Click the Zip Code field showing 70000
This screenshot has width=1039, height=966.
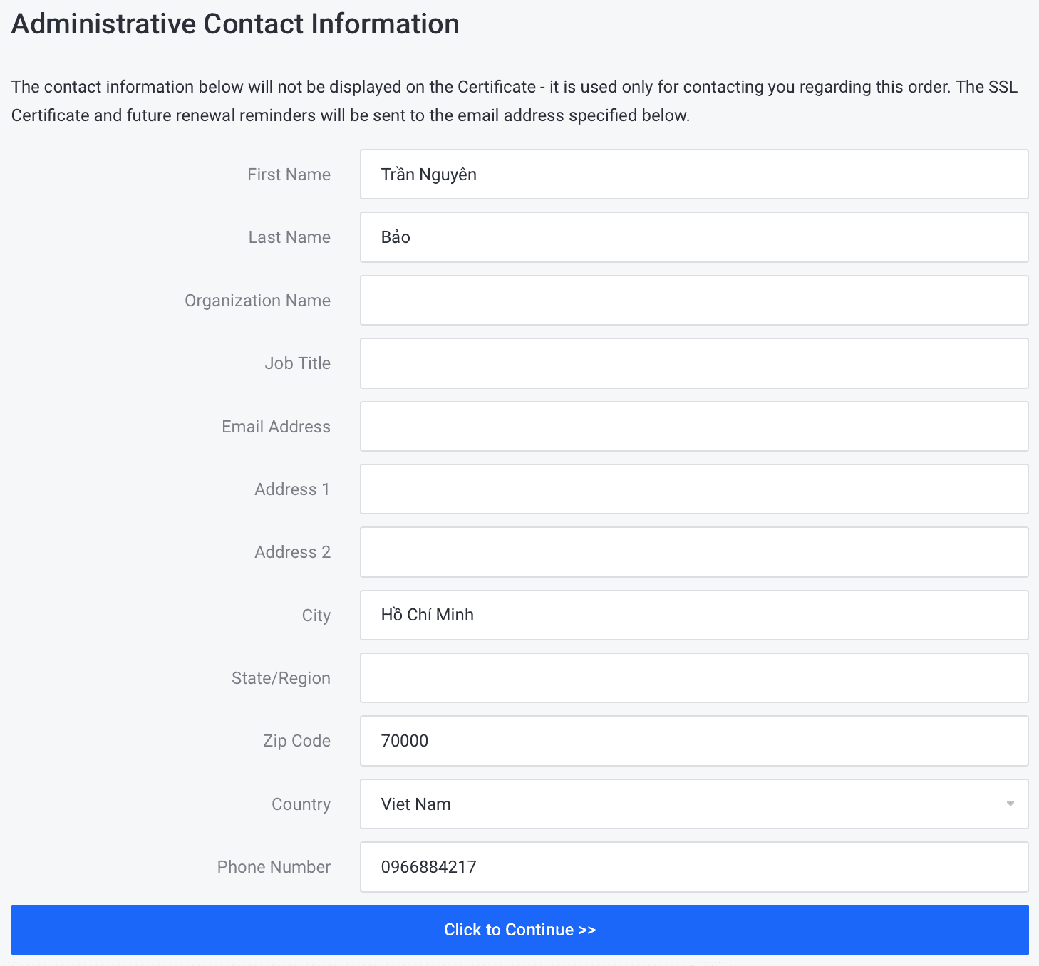(693, 741)
